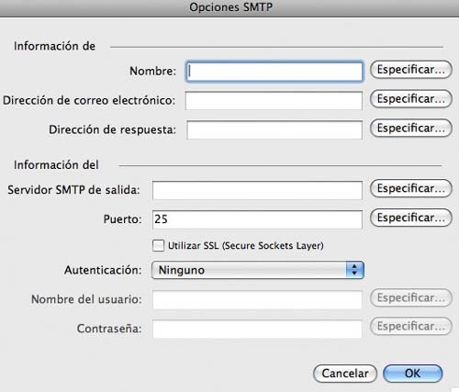Open Especificar next to Puerto
This screenshot has height=392, width=459.
(411, 218)
